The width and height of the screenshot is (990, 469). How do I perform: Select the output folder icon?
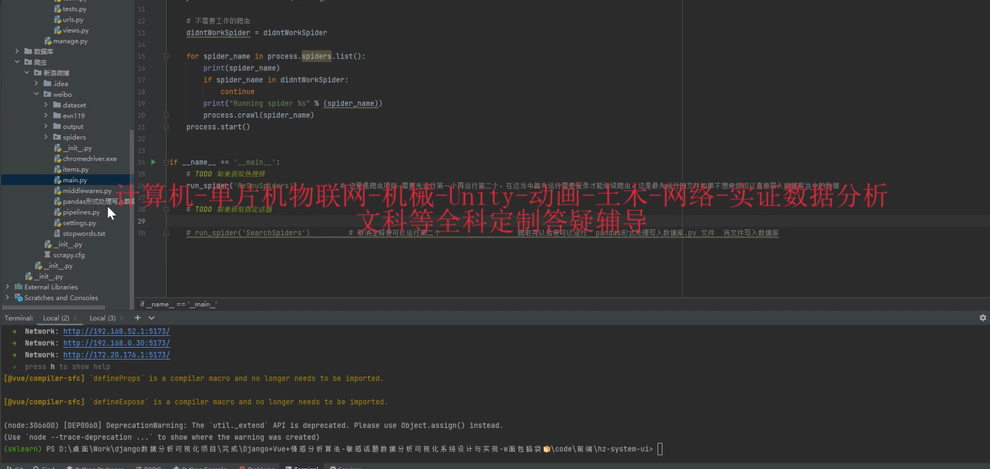pos(57,126)
